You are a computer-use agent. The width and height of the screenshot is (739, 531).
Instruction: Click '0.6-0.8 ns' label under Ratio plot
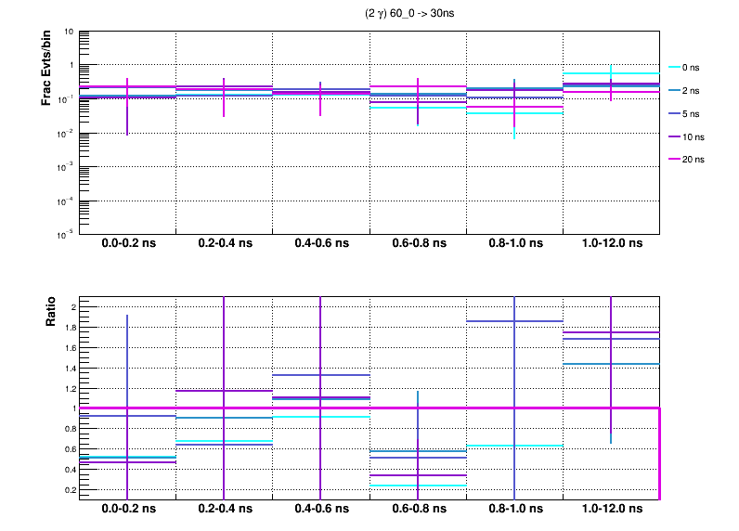click(x=417, y=510)
